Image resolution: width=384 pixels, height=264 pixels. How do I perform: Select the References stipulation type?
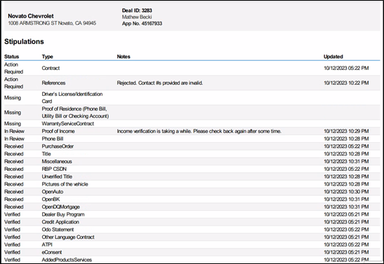tap(53, 83)
